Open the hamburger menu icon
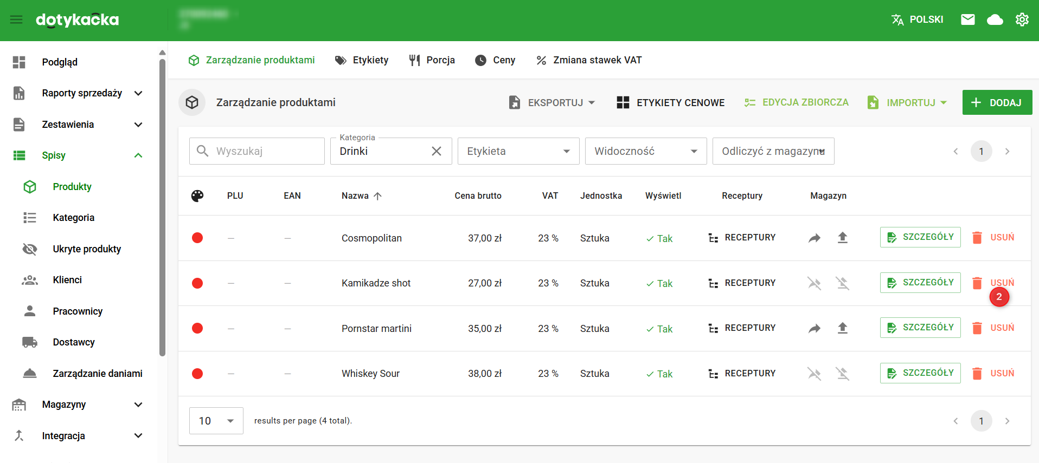This screenshot has height=463, width=1039. (17, 20)
